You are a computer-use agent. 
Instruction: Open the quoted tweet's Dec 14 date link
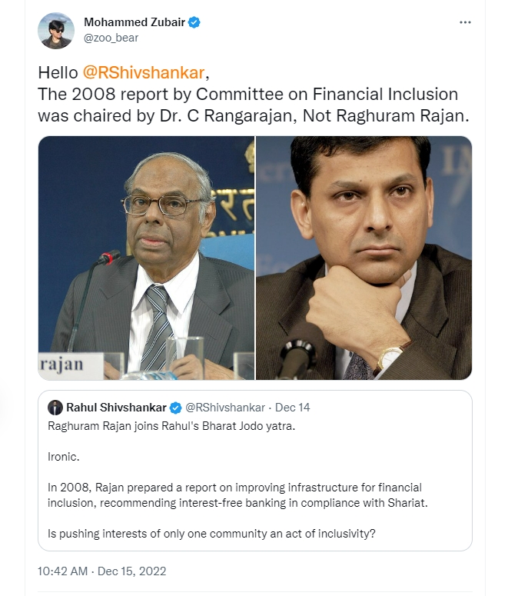(x=293, y=407)
